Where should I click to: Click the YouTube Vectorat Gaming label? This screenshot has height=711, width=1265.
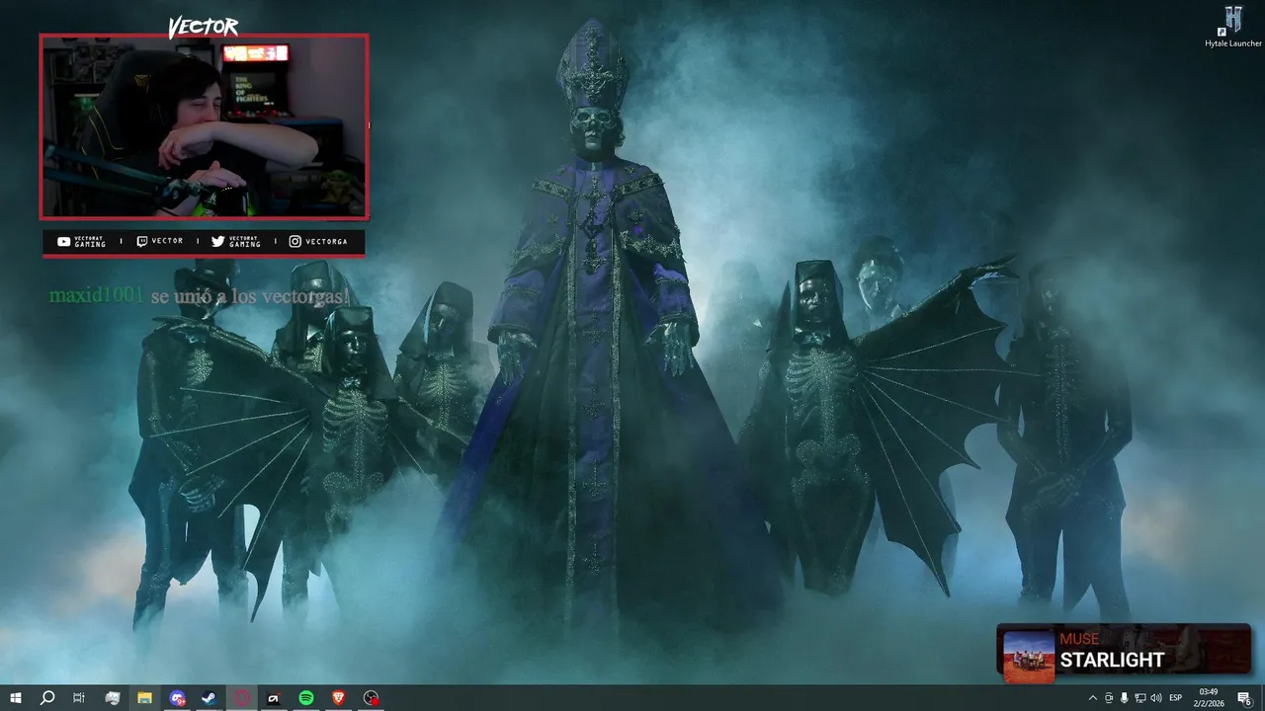tap(81, 241)
